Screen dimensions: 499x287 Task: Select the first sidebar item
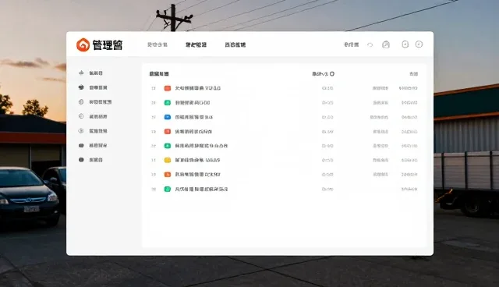90,73
